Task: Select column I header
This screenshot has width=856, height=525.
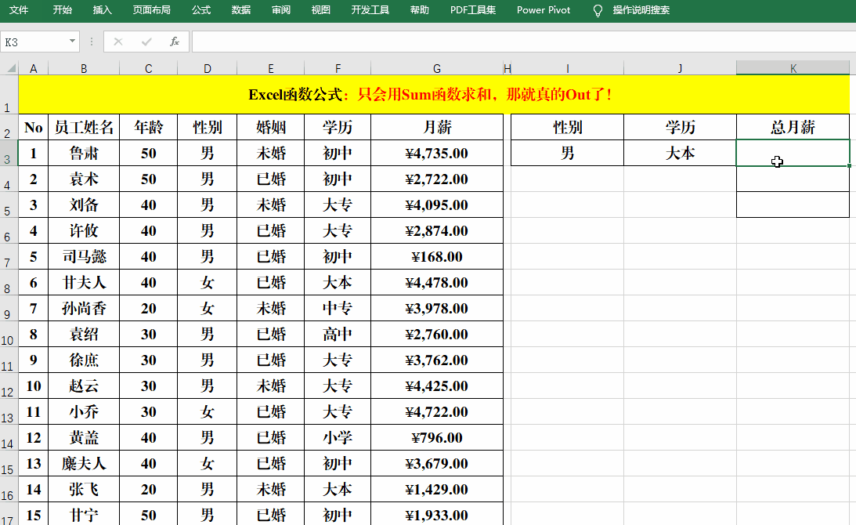Action: [567, 68]
